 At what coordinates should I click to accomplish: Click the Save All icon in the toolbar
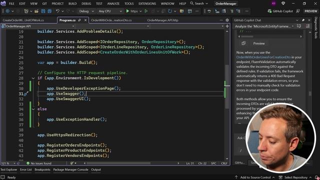pyautogui.click(x=49, y=11)
